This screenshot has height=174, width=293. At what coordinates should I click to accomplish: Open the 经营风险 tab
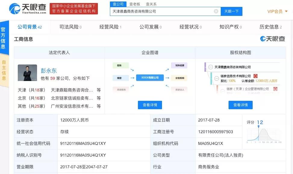(x=111, y=27)
